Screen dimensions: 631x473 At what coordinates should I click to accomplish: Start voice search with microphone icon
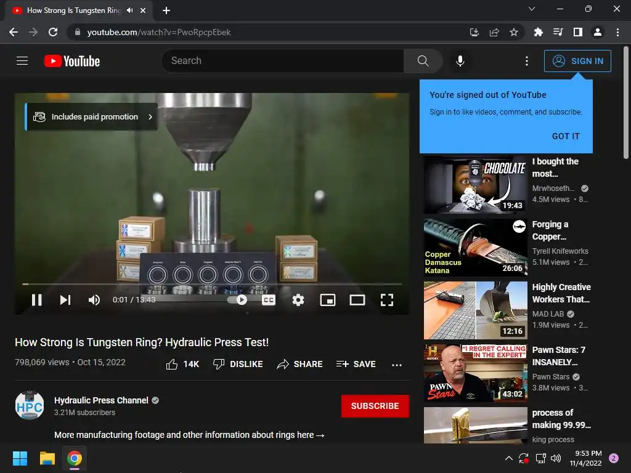tap(460, 61)
